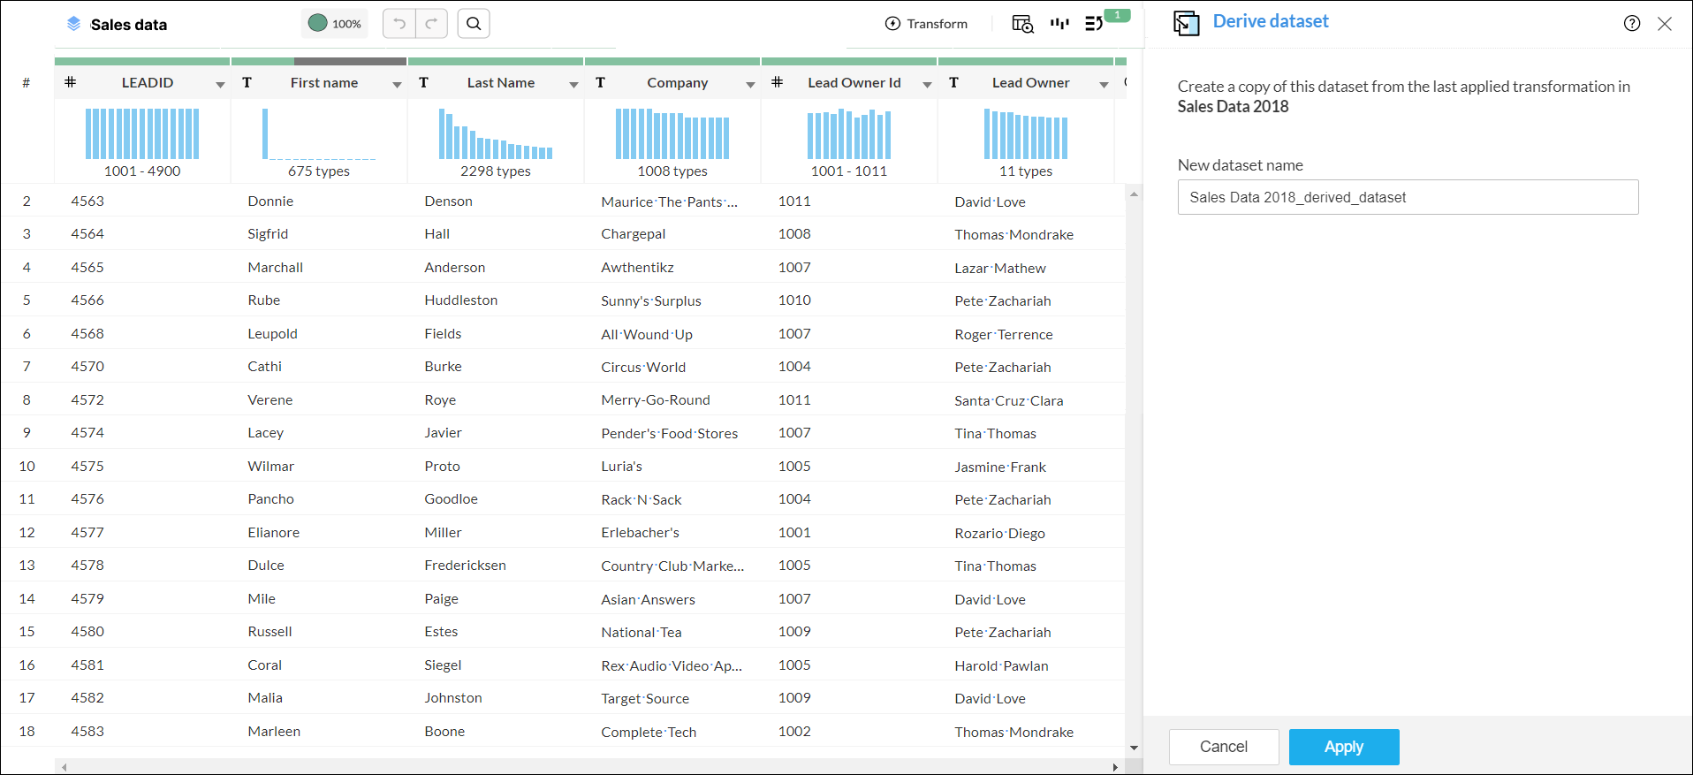Click Cancel in the Derive dataset panel
Image resolution: width=1693 pixels, height=775 pixels.
coord(1223,747)
